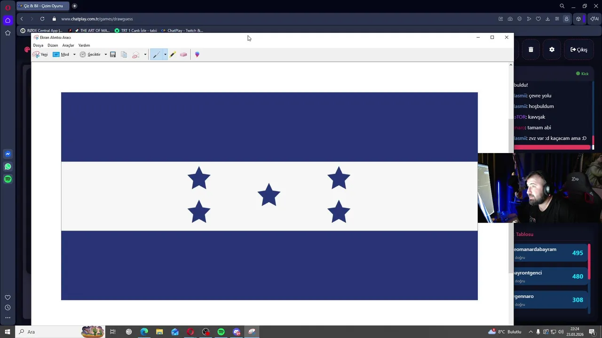Image resolution: width=602 pixels, height=338 pixels.
Task: Click the 'kavvşak' chat message
Action: pos(537,117)
